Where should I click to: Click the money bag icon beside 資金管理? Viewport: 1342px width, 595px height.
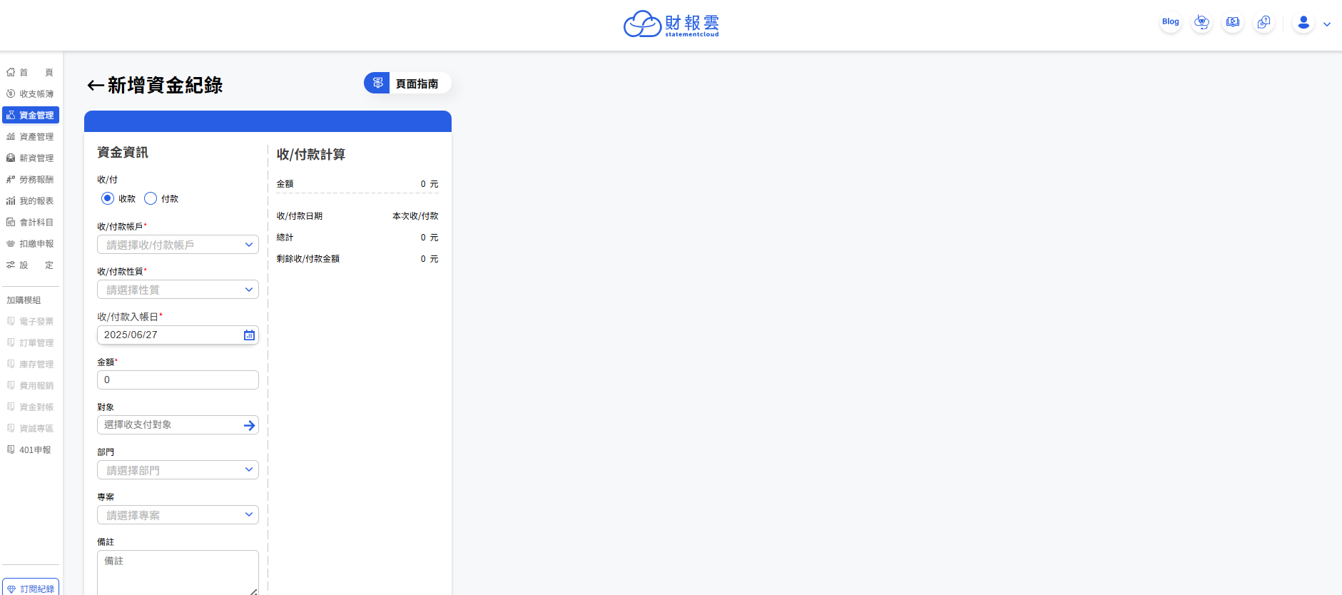(11, 115)
